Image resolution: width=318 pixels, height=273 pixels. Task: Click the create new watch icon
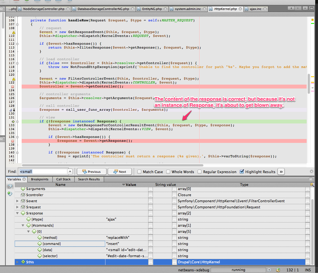tap(10, 194)
